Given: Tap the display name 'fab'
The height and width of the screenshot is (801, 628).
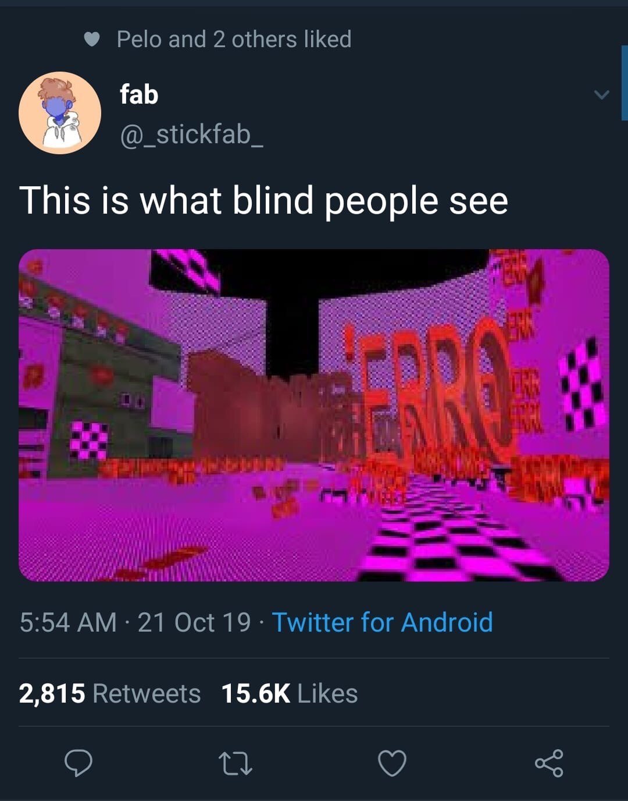Looking at the screenshot, I should coord(139,94).
